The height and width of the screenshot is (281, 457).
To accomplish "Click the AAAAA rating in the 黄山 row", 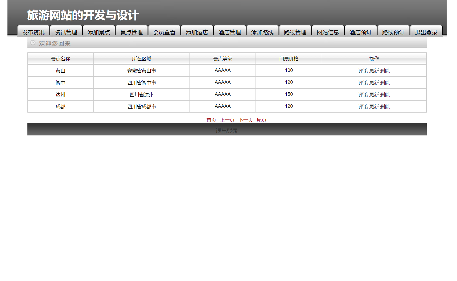I will (x=223, y=71).
